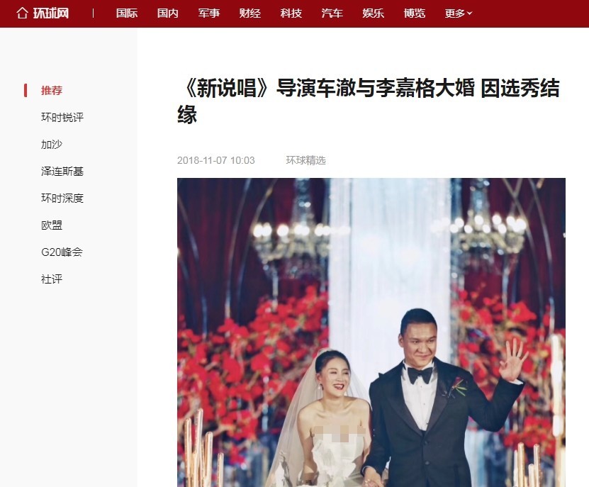This screenshot has width=589, height=487.
Task: Go to the 军事 section
Action: click(209, 13)
